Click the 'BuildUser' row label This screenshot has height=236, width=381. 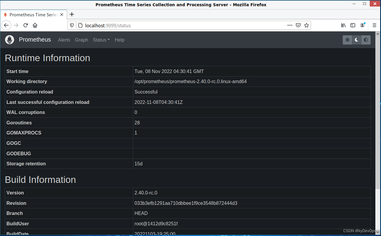18,224
